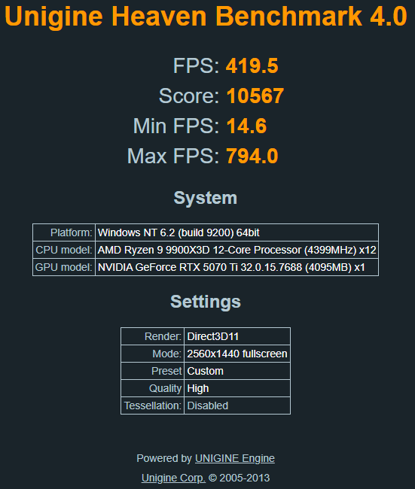Click the Powered by text

(164, 458)
